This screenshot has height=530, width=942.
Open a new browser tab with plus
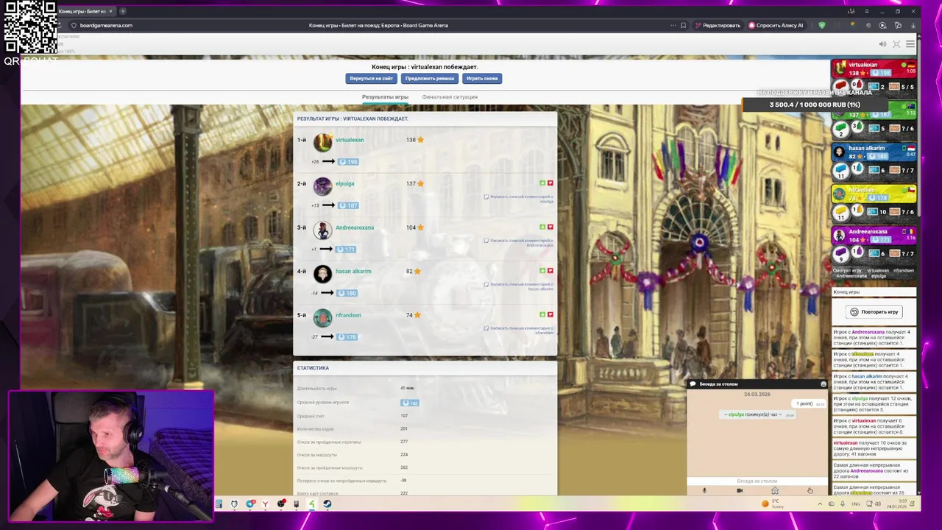tap(122, 11)
